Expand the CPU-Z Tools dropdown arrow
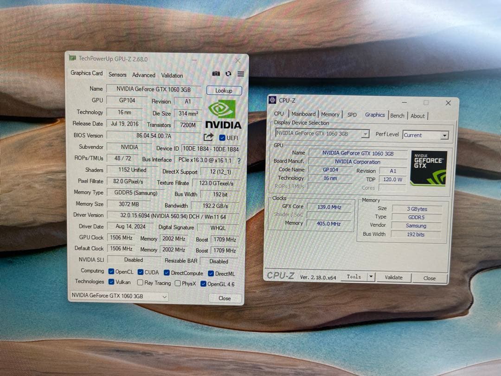Screen dimensions: 501x376 [x=371, y=277]
